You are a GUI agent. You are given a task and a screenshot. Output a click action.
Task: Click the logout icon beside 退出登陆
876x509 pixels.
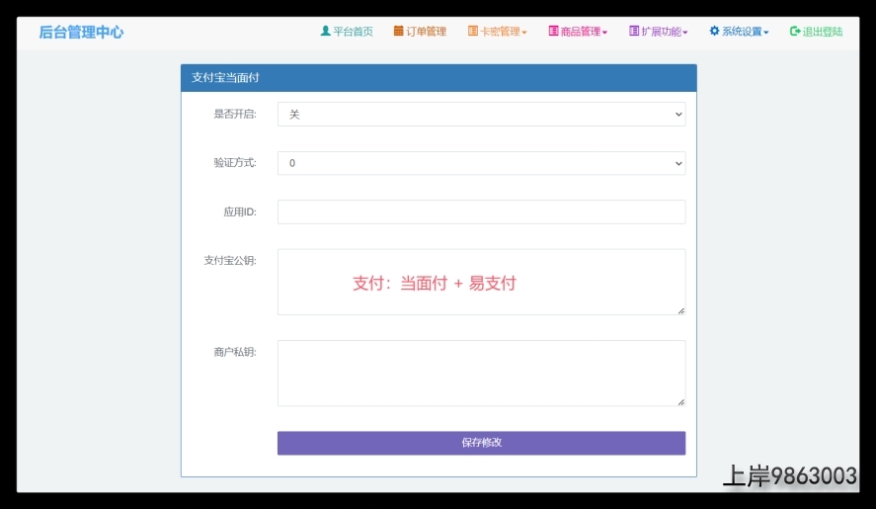[x=795, y=31]
